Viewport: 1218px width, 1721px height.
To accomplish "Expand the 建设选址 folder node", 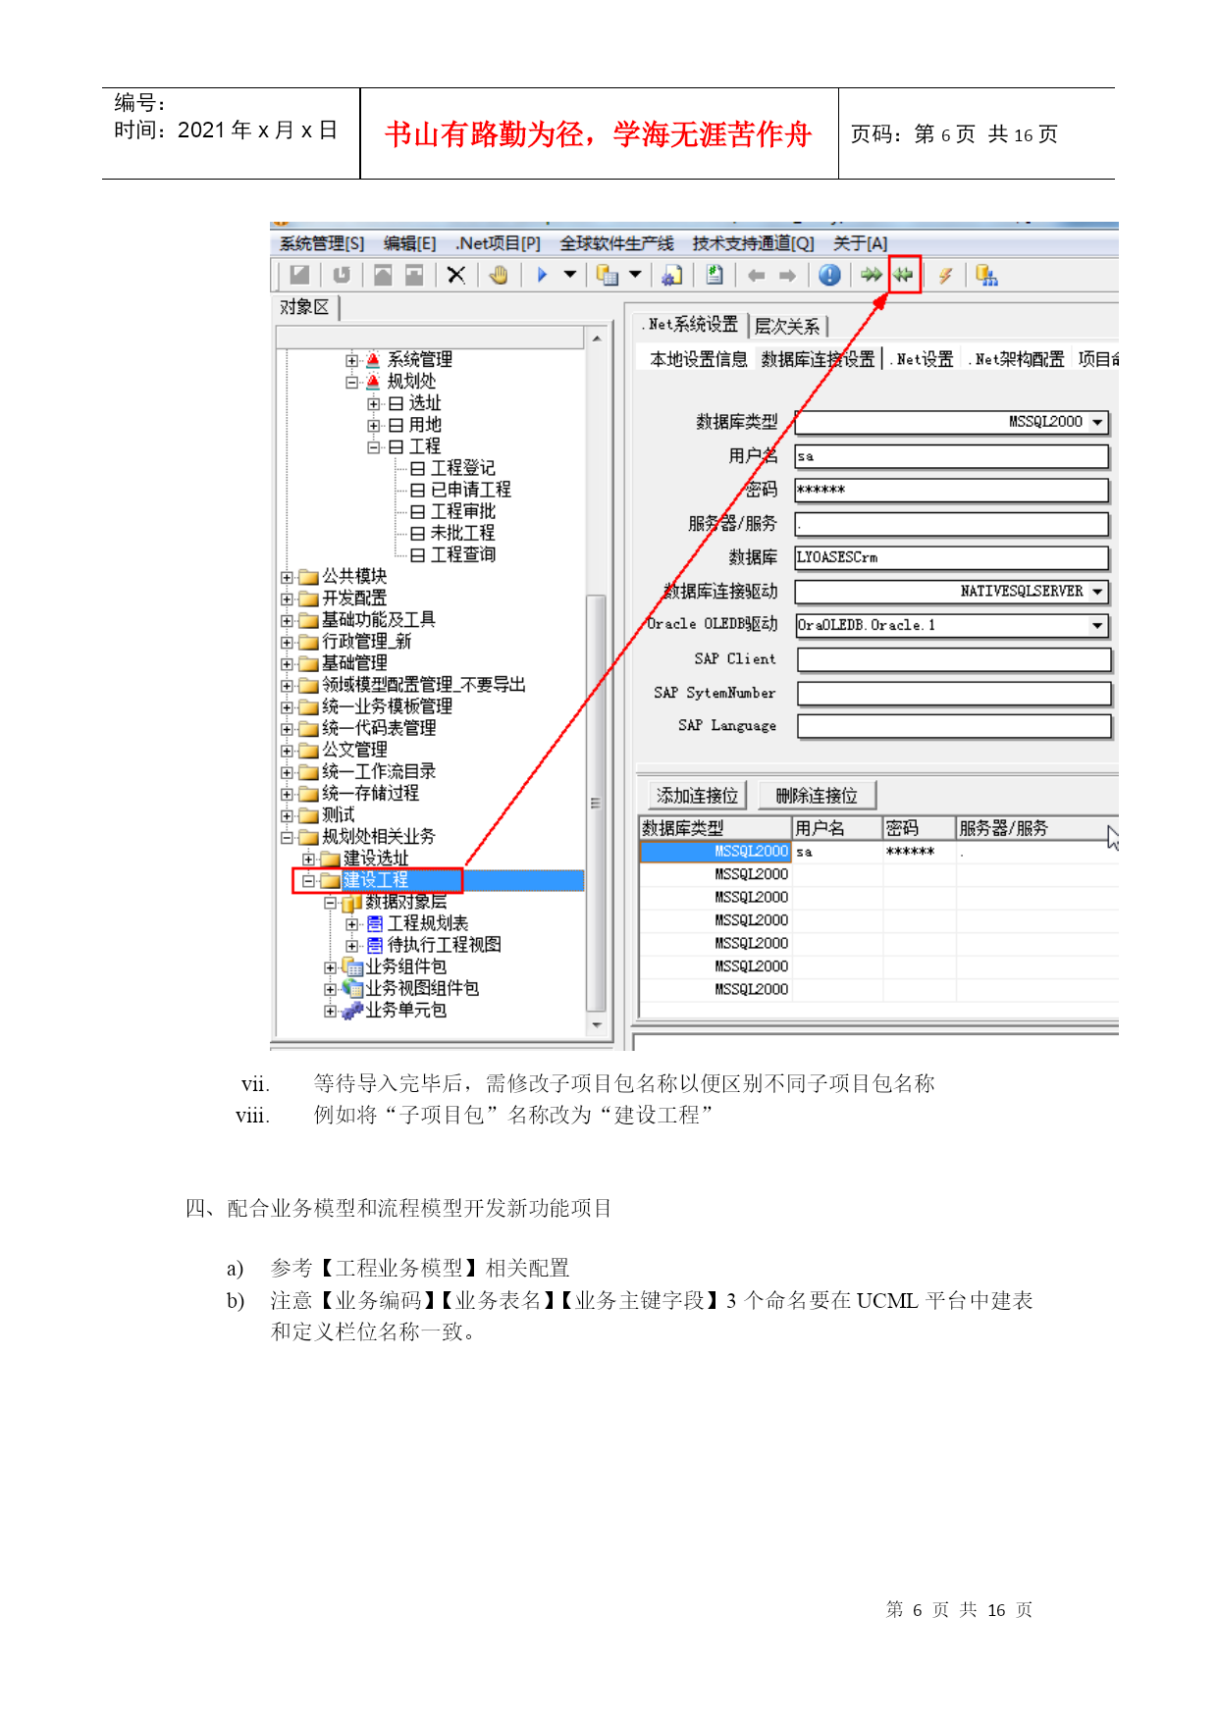I will pos(308,860).
